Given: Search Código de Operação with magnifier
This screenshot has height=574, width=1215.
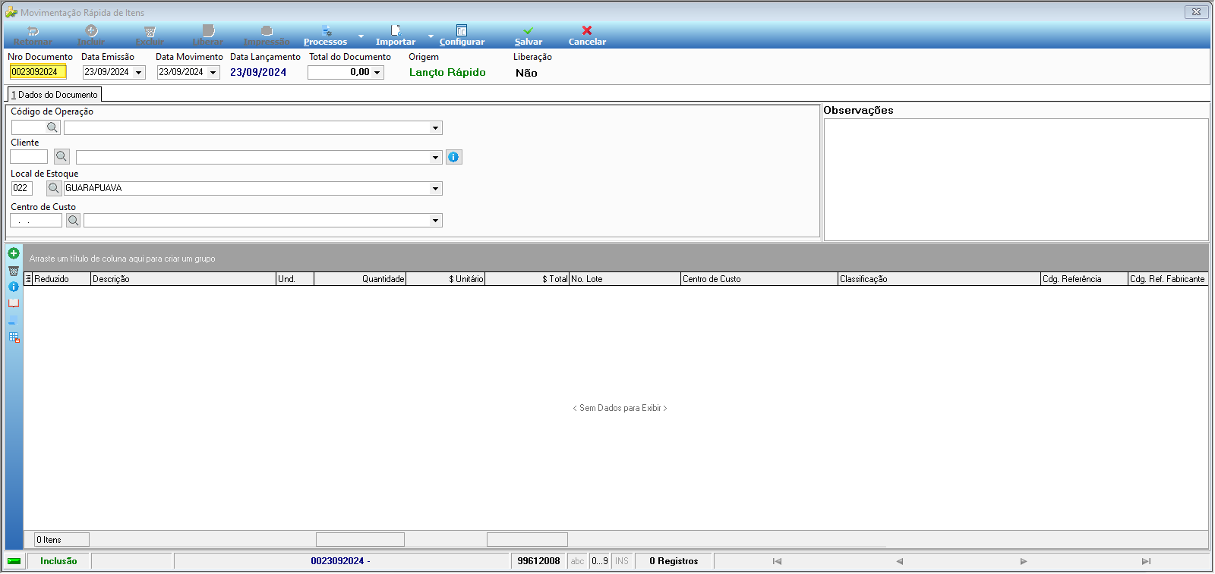Looking at the screenshot, I should 52,127.
